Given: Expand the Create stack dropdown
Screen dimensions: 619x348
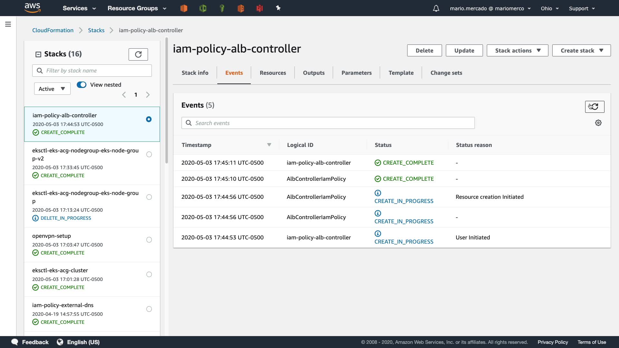Looking at the screenshot, I should [581, 51].
